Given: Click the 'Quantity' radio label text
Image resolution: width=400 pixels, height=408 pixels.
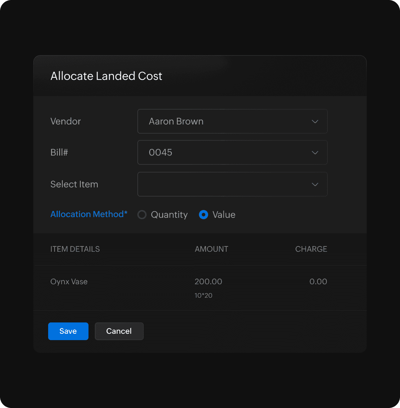Looking at the screenshot, I should tap(169, 215).
